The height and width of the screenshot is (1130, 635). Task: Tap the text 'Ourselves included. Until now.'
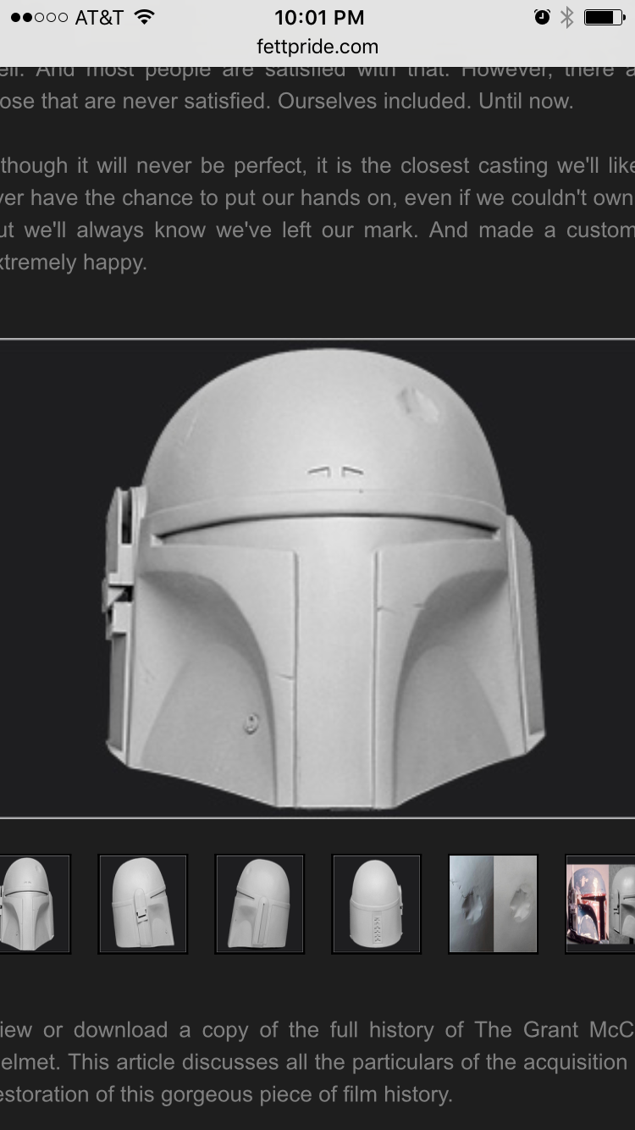pos(426,102)
